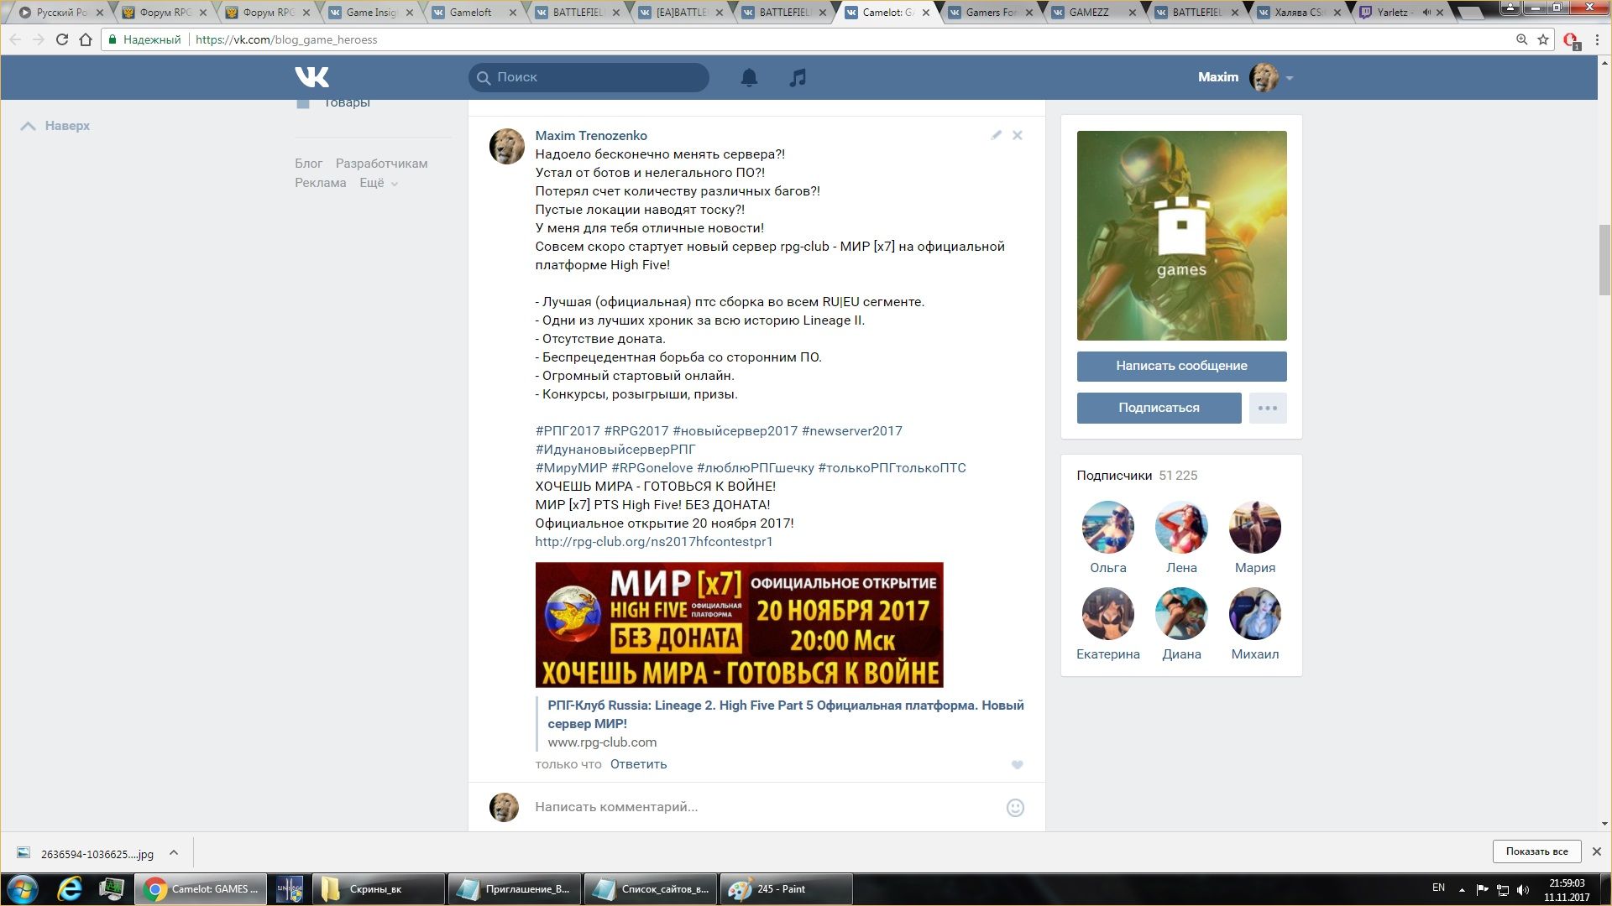This screenshot has width=1612, height=906.
Task: Go back in browser history
Action: point(15,39)
